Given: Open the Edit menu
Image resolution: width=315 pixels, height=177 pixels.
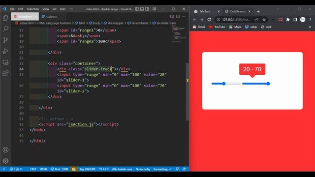Looking at the screenshot, I should (x=21, y=9).
